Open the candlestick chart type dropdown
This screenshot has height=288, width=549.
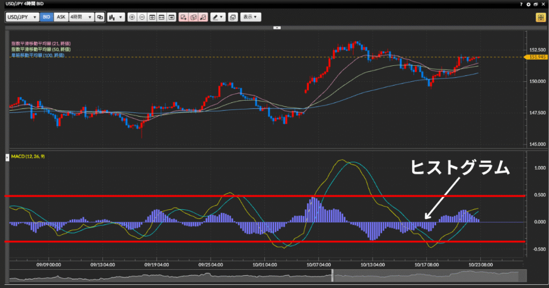115,17
